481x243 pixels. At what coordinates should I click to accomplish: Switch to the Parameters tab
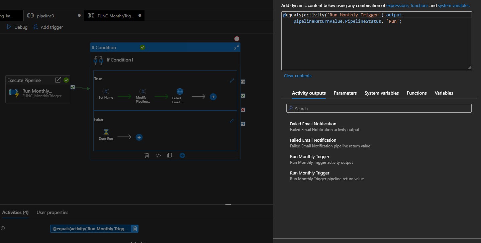(345, 93)
